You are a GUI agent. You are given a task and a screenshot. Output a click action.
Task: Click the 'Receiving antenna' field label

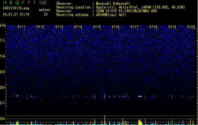point(72,15)
